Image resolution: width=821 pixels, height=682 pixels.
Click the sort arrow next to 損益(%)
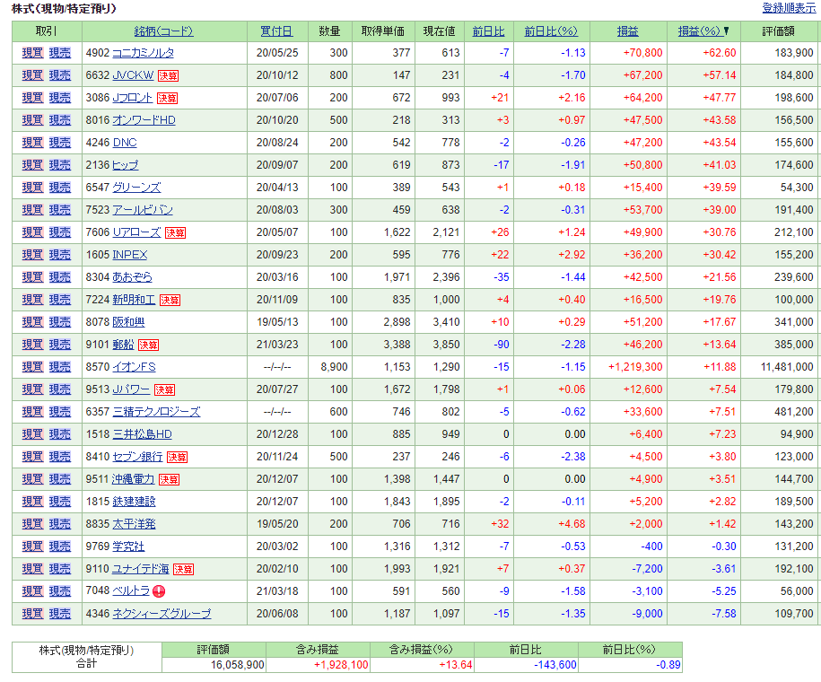pos(726,31)
